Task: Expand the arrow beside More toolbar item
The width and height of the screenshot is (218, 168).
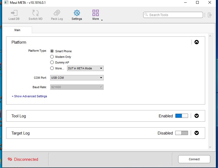Action: [x=102, y=20]
